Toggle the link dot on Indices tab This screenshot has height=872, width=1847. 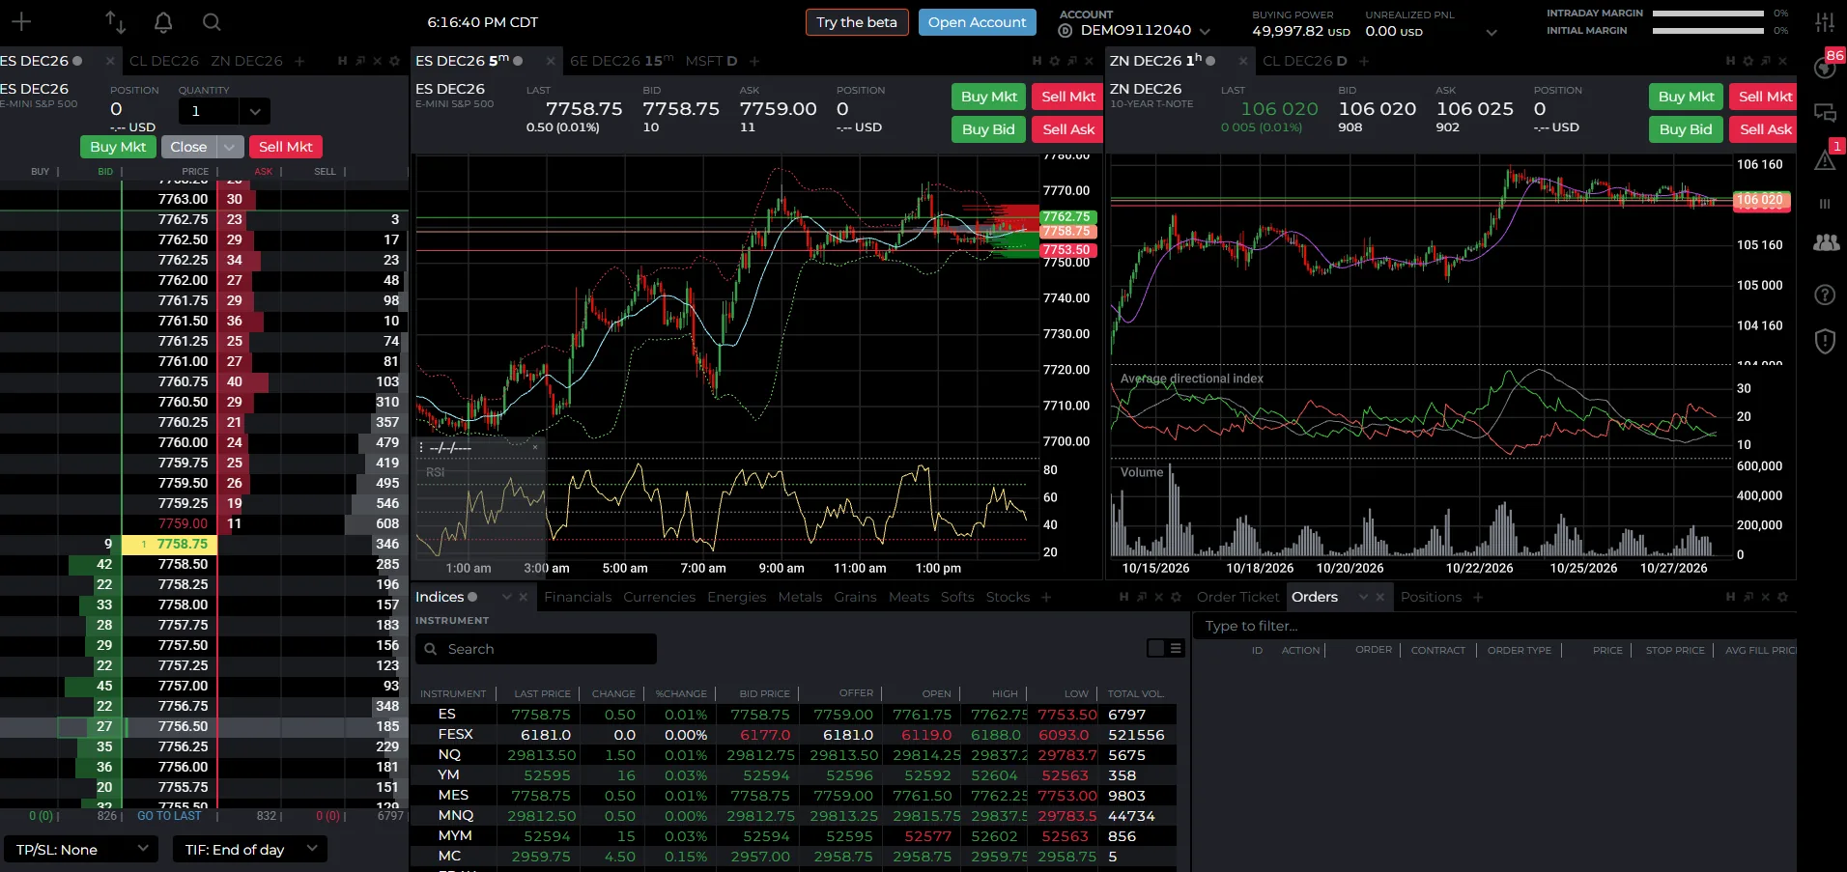coord(472,597)
